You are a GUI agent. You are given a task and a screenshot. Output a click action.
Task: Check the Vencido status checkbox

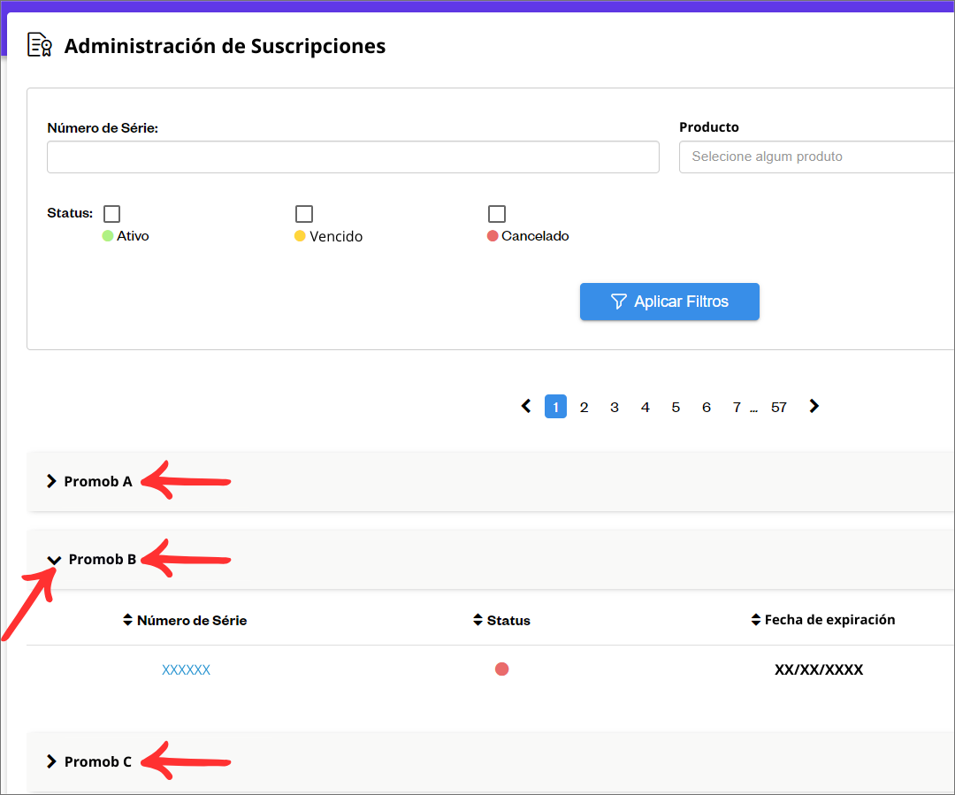pyautogui.click(x=304, y=214)
